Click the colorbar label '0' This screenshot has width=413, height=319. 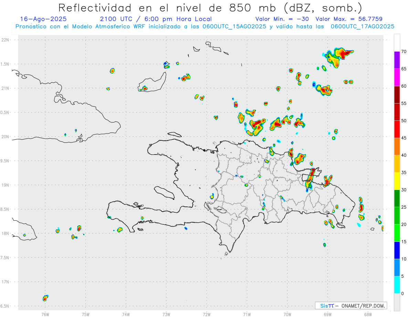[x=402, y=294]
